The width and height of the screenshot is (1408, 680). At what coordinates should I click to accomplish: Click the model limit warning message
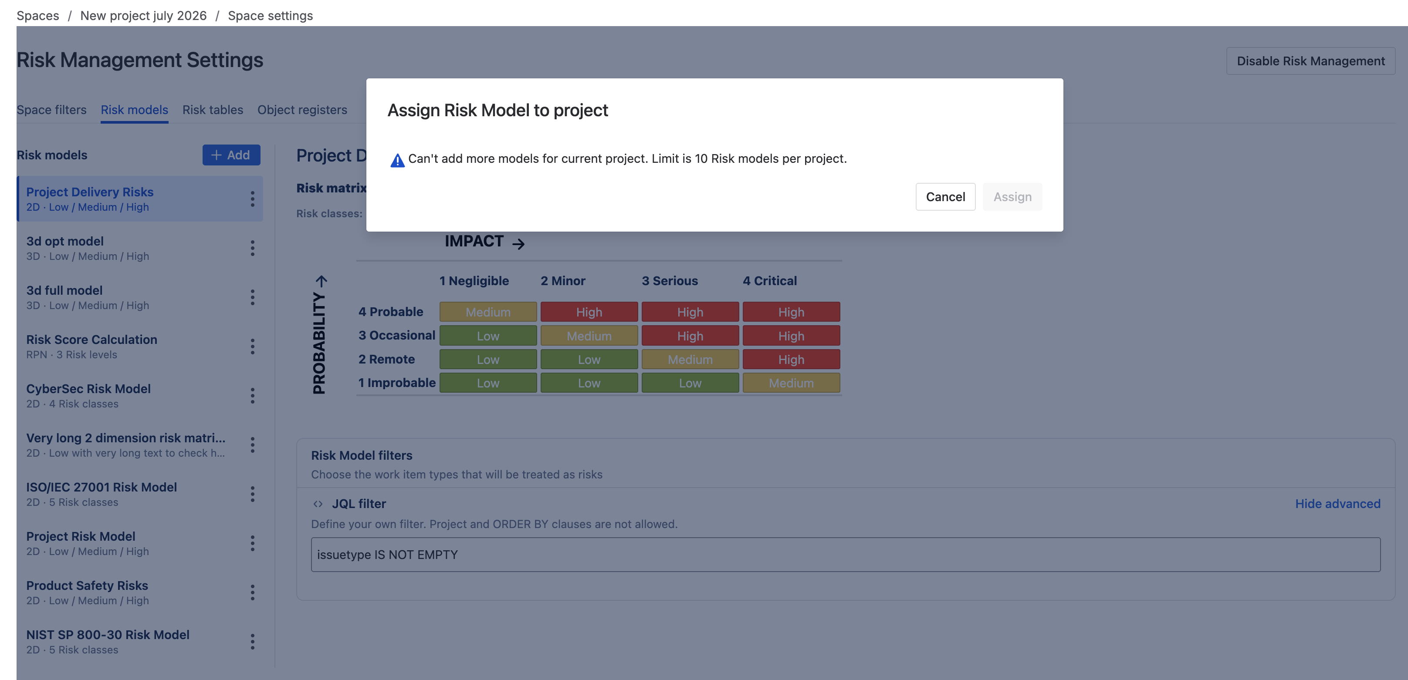627,158
